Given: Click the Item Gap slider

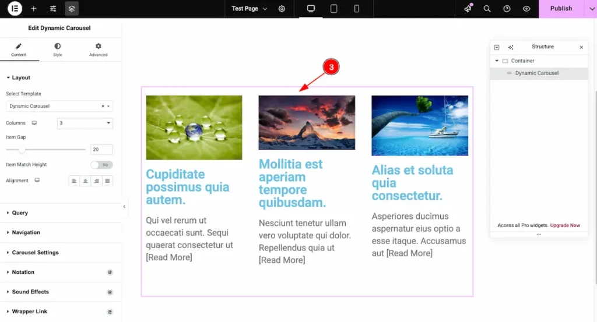Looking at the screenshot, I should (45, 150).
